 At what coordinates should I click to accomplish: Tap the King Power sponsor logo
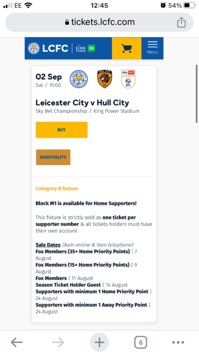pyautogui.click(x=80, y=49)
